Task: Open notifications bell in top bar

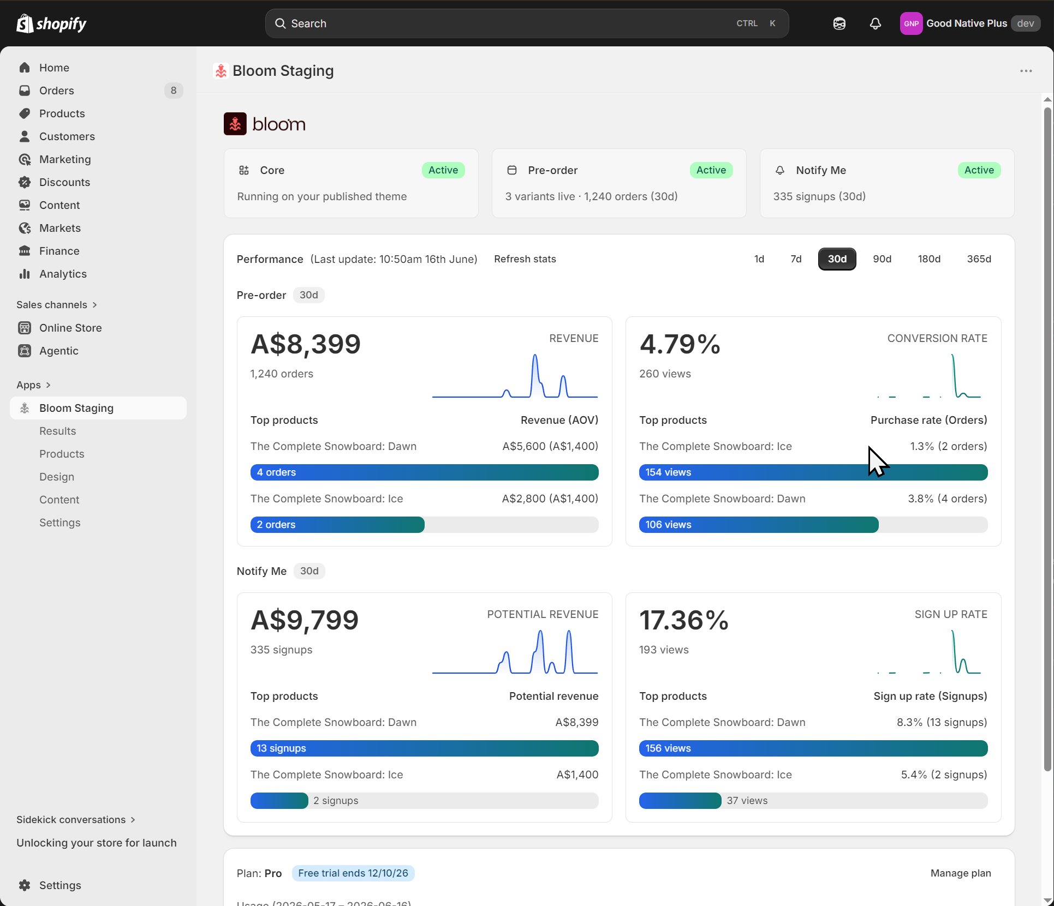Action: [876, 23]
